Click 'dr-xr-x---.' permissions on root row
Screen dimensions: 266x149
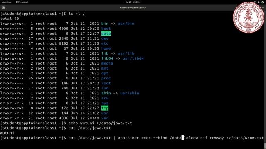point(13,83)
